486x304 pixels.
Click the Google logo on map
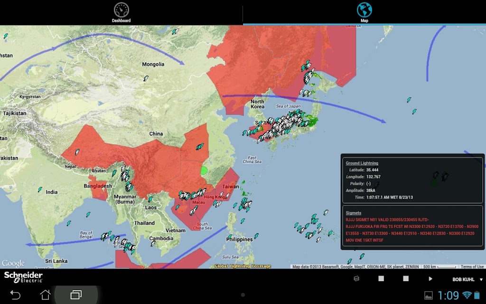point(13,263)
